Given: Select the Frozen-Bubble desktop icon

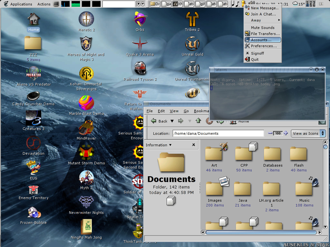Looking at the screenshot, I should [34, 212].
